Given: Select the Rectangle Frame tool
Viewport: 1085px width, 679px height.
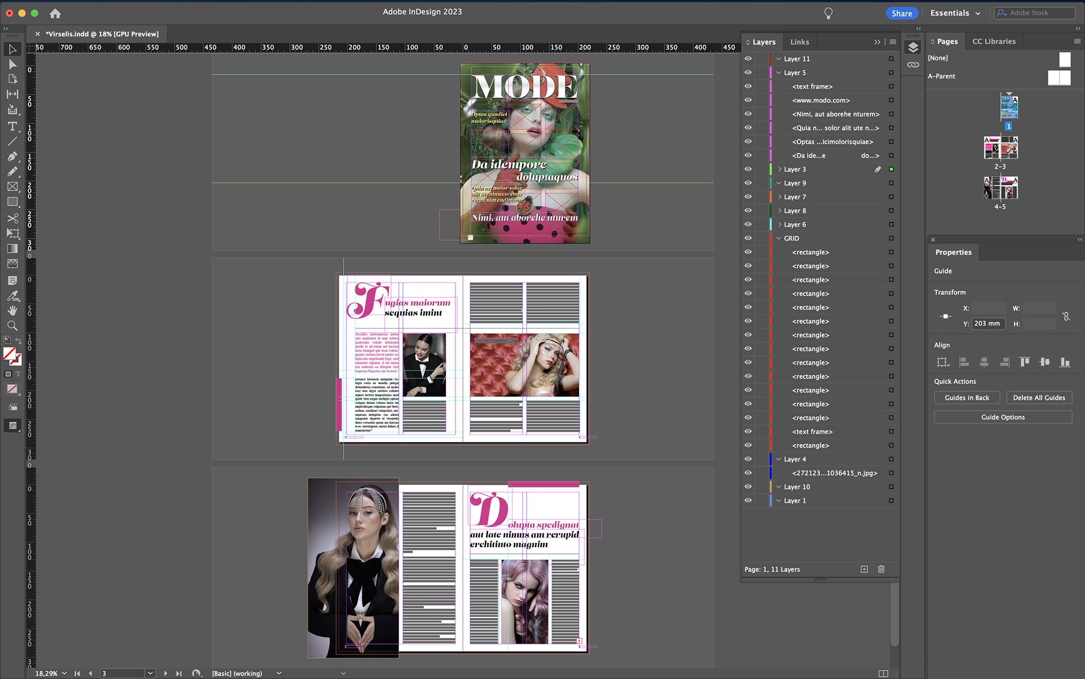Looking at the screenshot, I should tap(12, 187).
